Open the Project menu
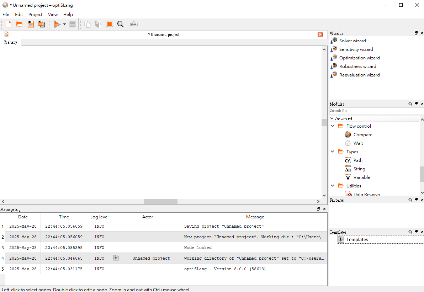 [x=35, y=14]
